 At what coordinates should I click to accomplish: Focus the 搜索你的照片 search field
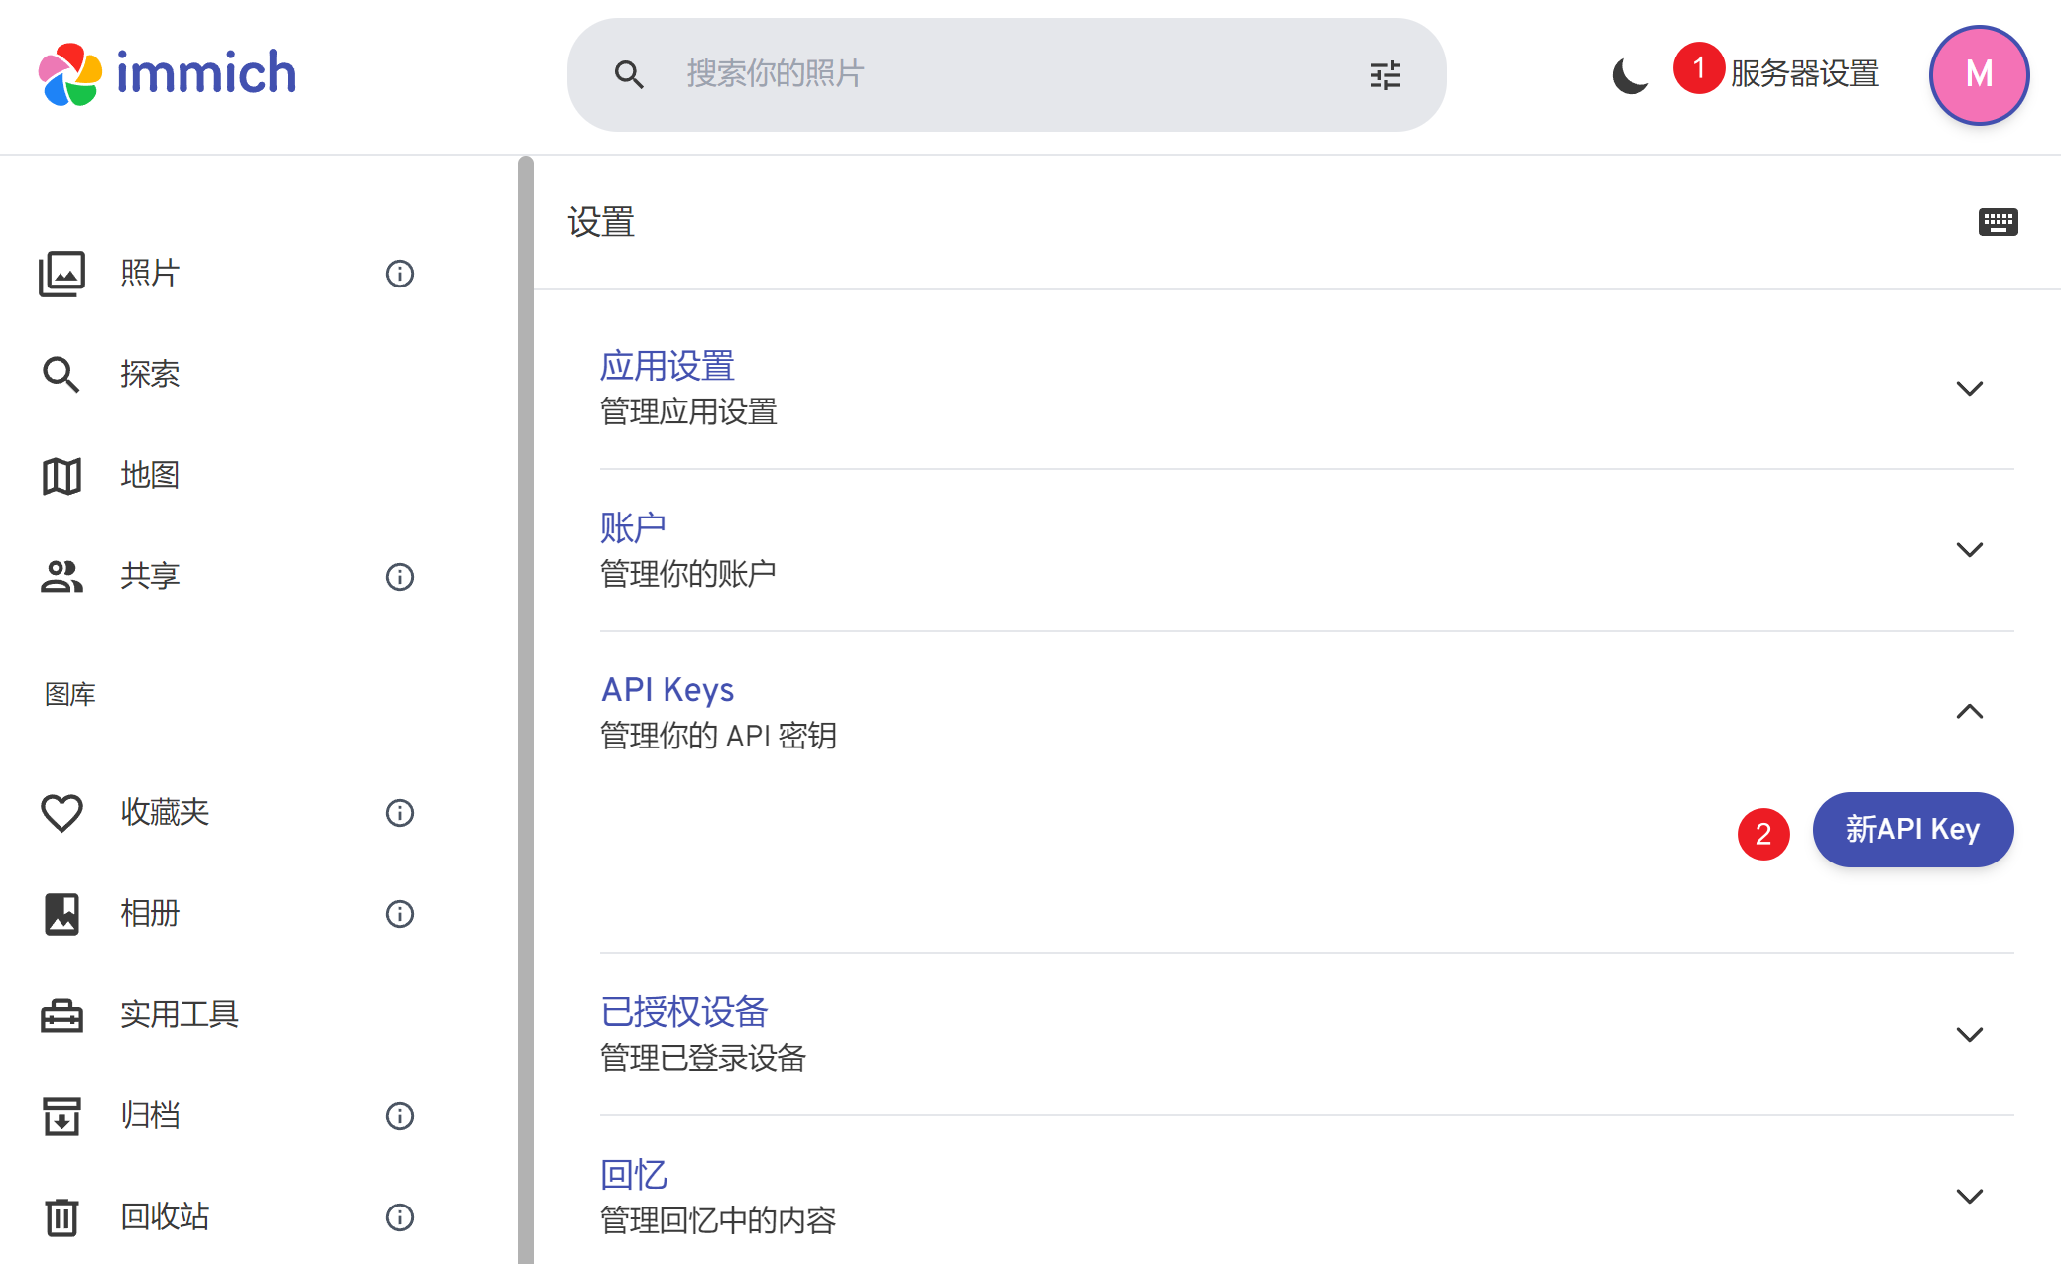(x=1007, y=74)
